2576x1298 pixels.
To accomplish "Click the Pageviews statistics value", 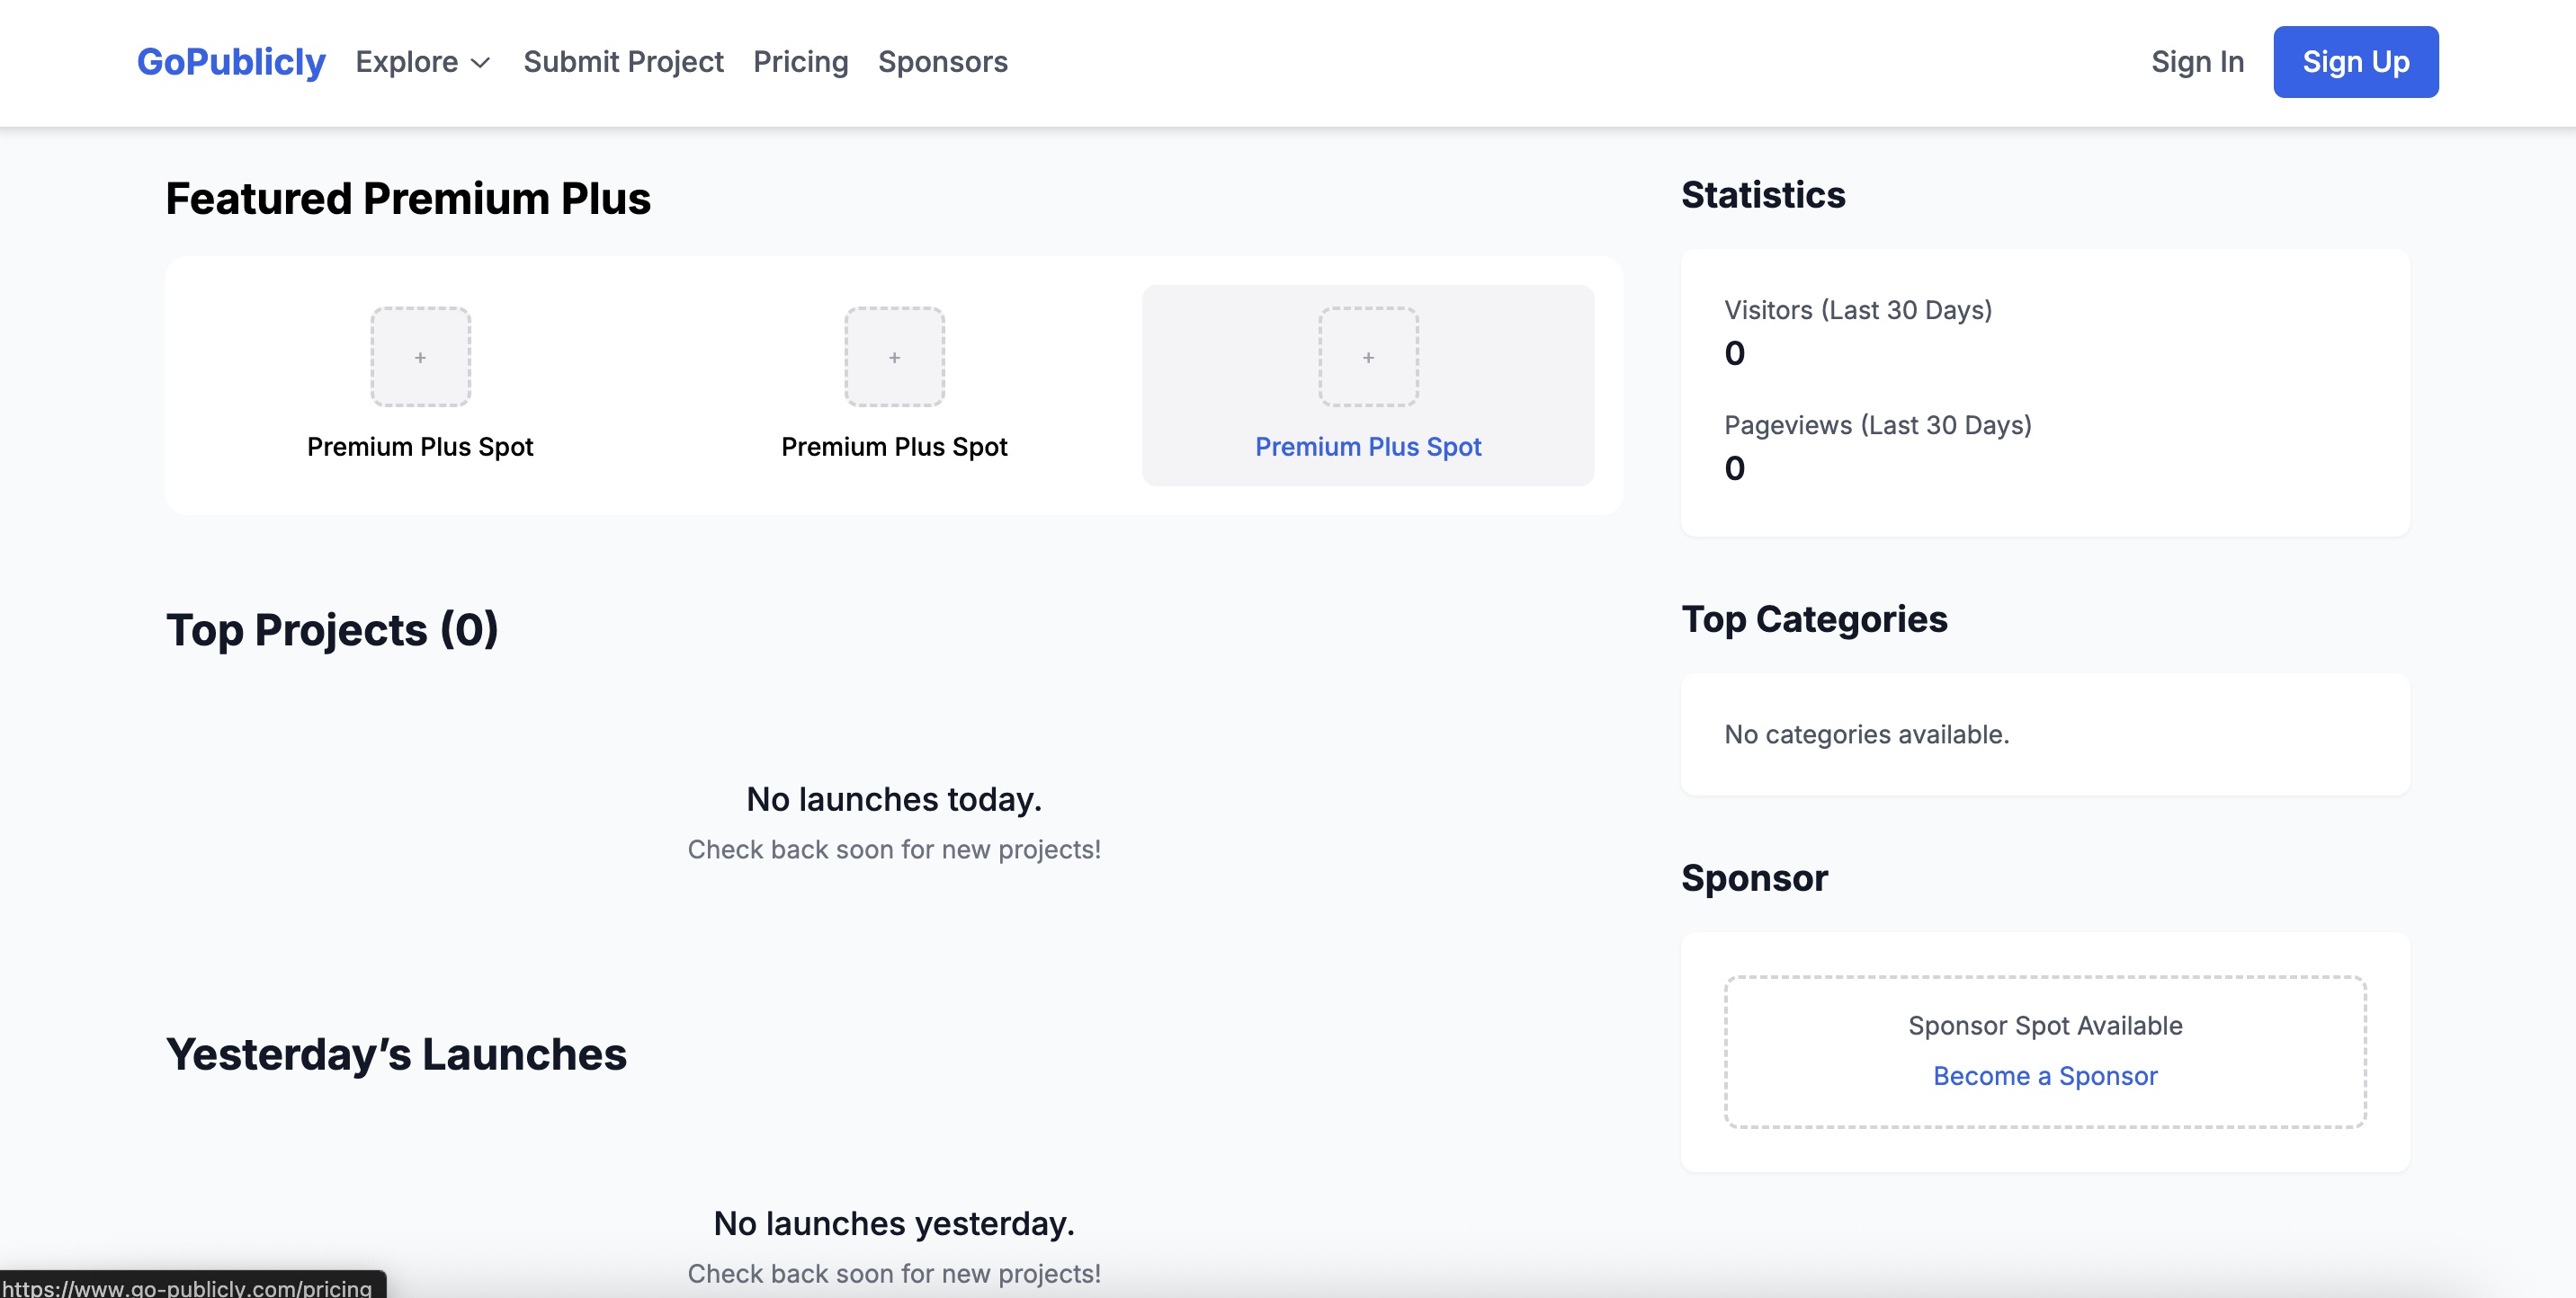I will [x=1735, y=467].
